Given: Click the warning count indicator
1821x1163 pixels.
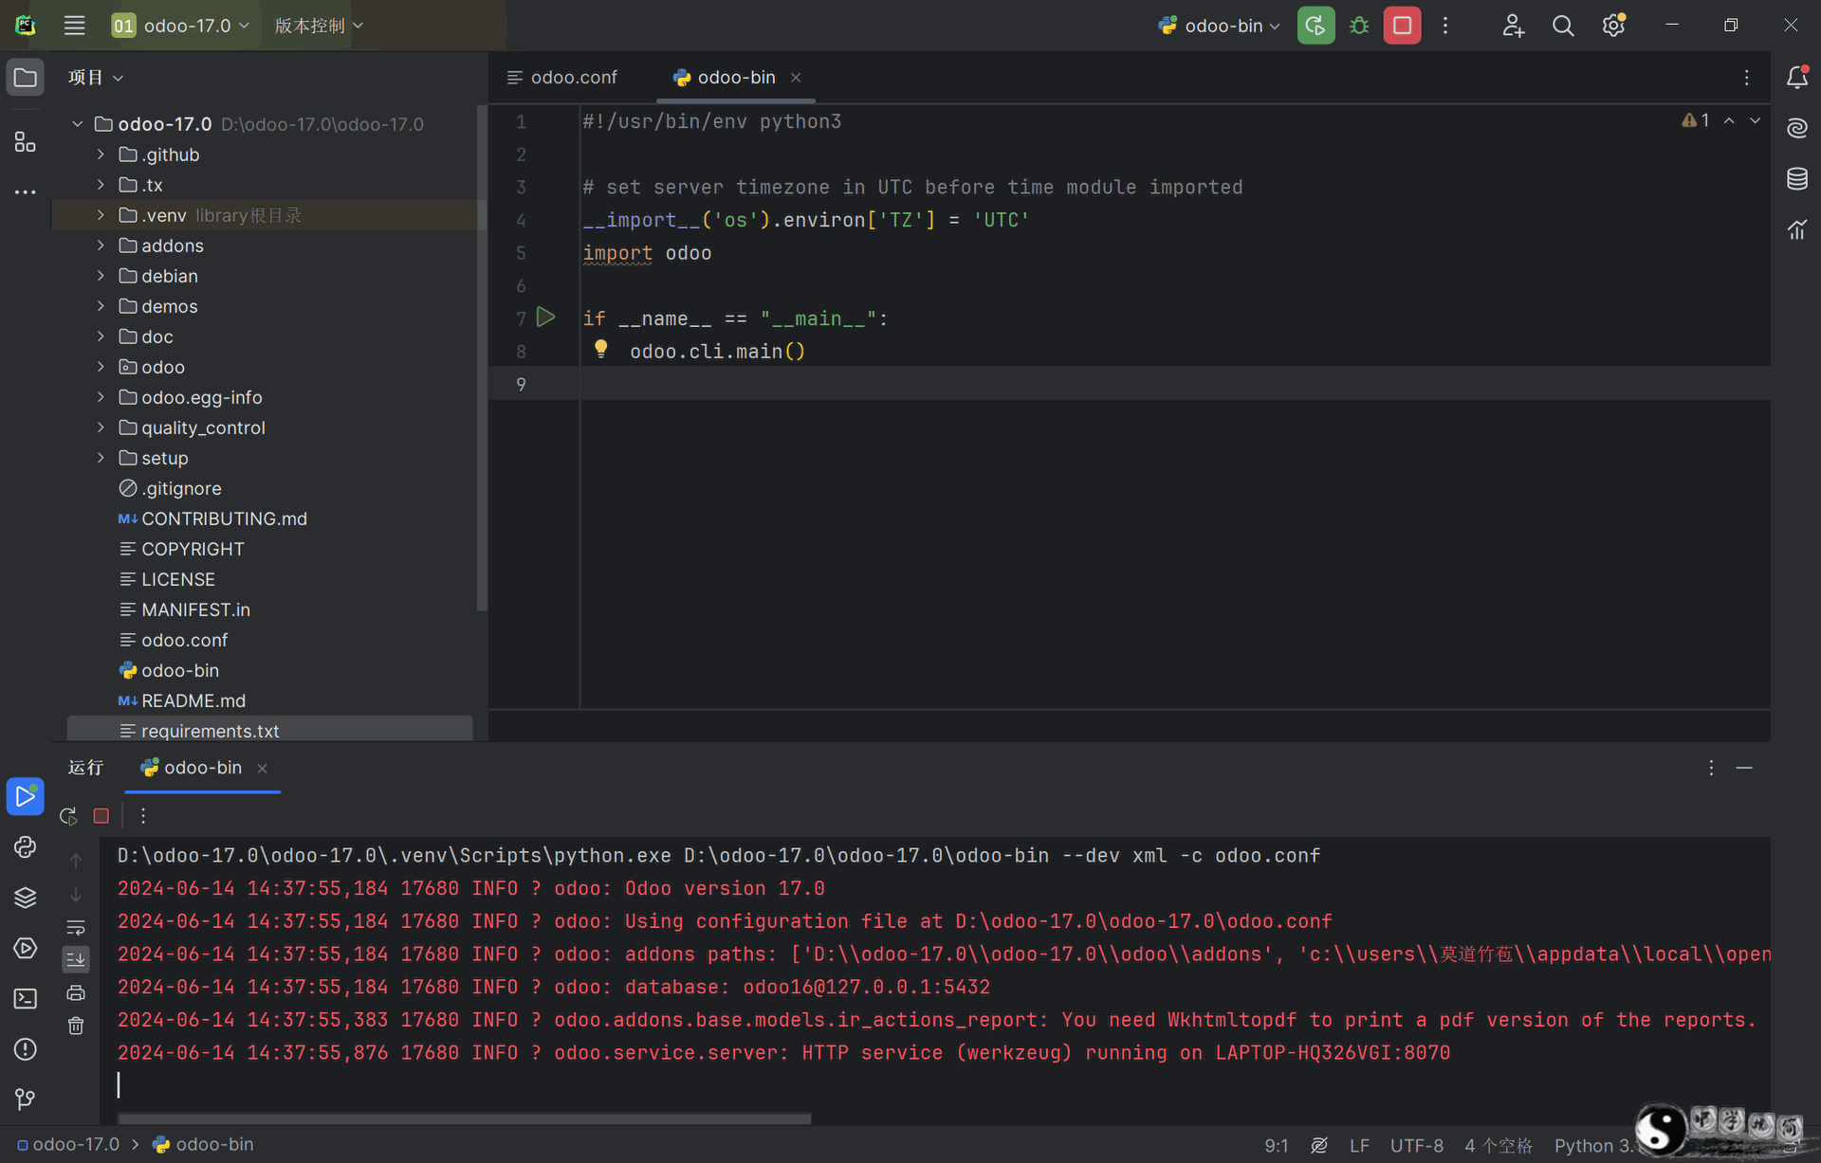Looking at the screenshot, I should tap(1695, 120).
